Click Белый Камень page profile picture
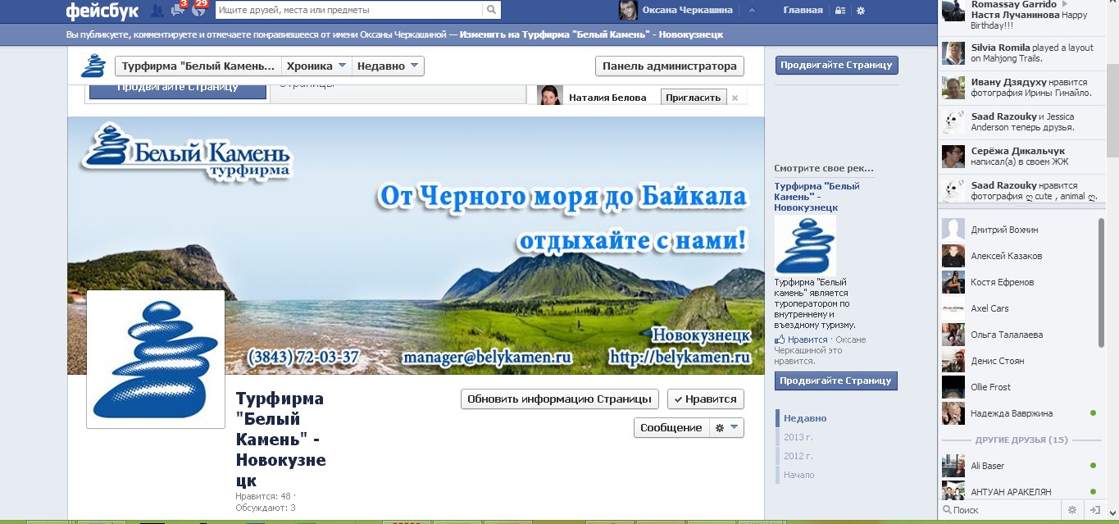 click(156, 359)
